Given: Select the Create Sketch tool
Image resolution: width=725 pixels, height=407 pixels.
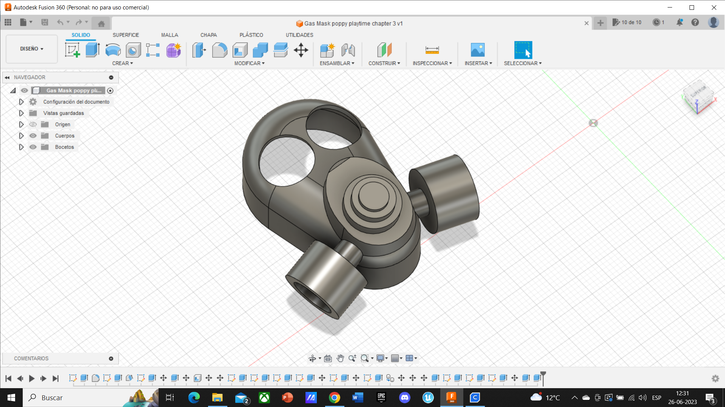Looking at the screenshot, I should [x=72, y=50].
